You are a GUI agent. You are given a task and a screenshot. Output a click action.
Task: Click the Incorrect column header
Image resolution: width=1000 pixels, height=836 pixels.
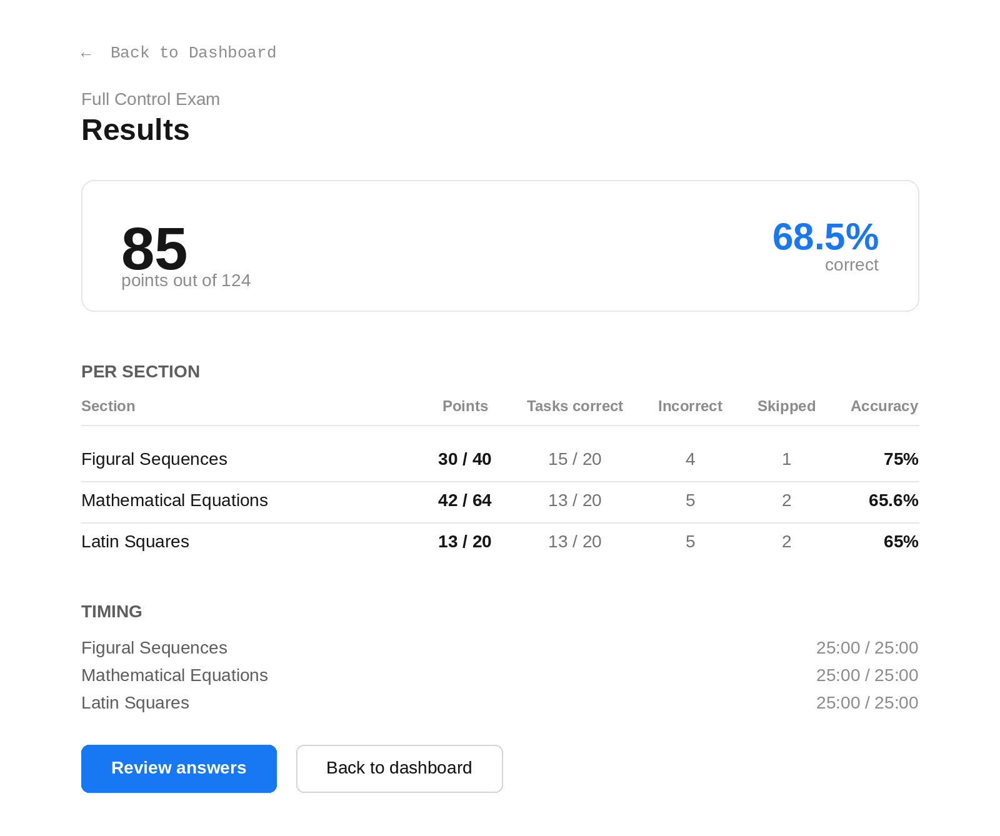690,406
